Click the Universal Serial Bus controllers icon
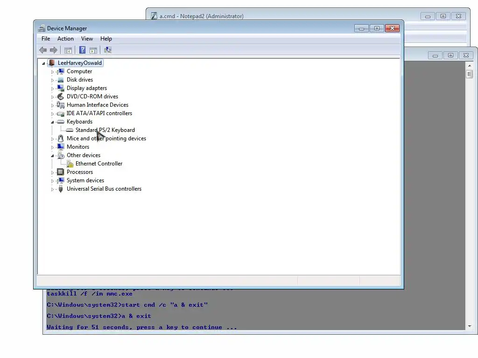The image size is (478, 358). (61, 189)
